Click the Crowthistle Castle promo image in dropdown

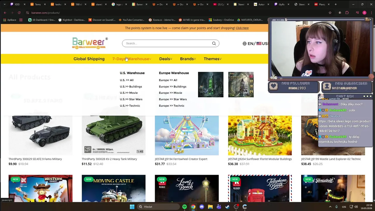(x=241, y=84)
